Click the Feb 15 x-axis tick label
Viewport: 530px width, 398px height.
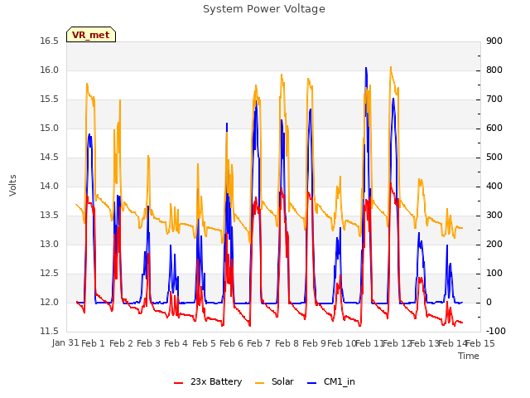point(480,343)
